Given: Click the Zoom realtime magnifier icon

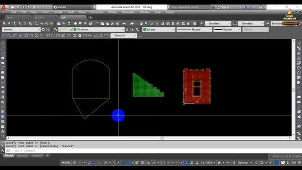Looking at the screenshot, I should click(146, 24).
